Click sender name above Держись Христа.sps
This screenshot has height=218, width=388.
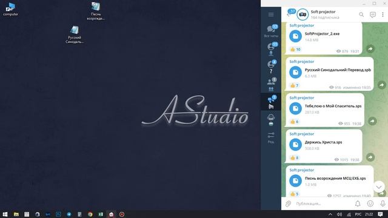coord(302,134)
